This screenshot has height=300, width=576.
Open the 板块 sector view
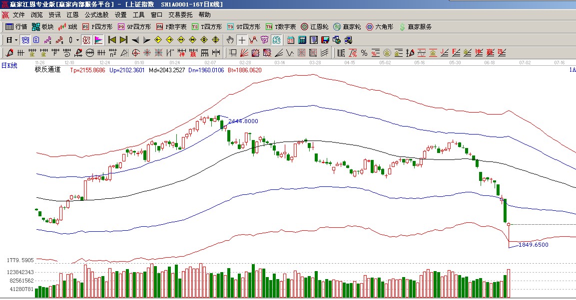(42, 27)
